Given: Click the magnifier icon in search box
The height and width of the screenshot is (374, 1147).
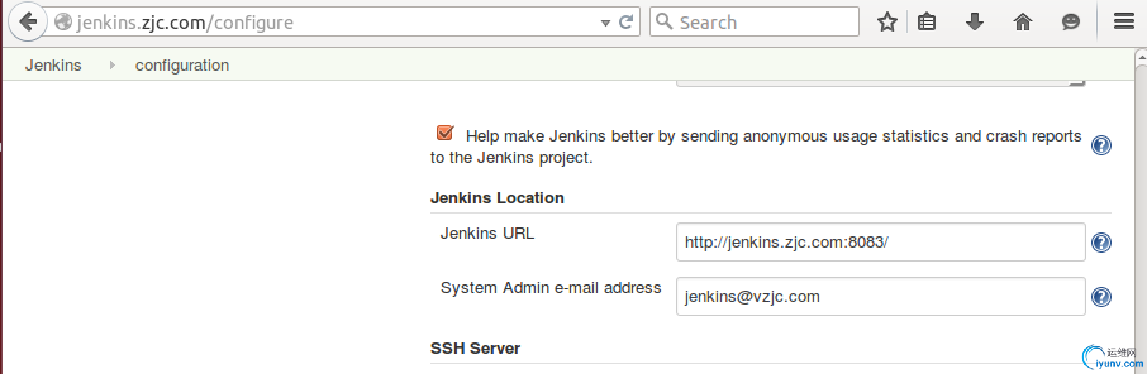Looking at the screenshot, I should point(664,21).
